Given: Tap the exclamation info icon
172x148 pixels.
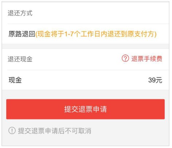Looking at the screenshot, I should (12, 130).
